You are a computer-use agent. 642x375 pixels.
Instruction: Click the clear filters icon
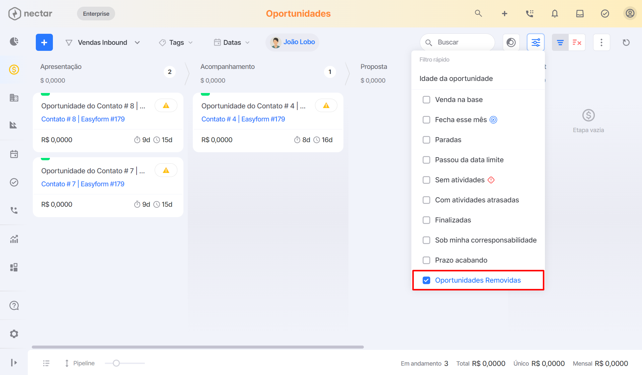(577, 42)
